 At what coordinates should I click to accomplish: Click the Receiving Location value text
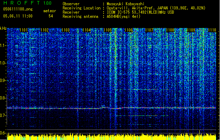[x=156, y=8]
